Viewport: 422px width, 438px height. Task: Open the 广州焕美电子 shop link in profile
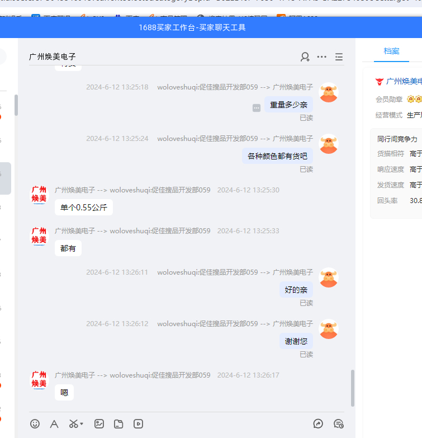(404, 82)
